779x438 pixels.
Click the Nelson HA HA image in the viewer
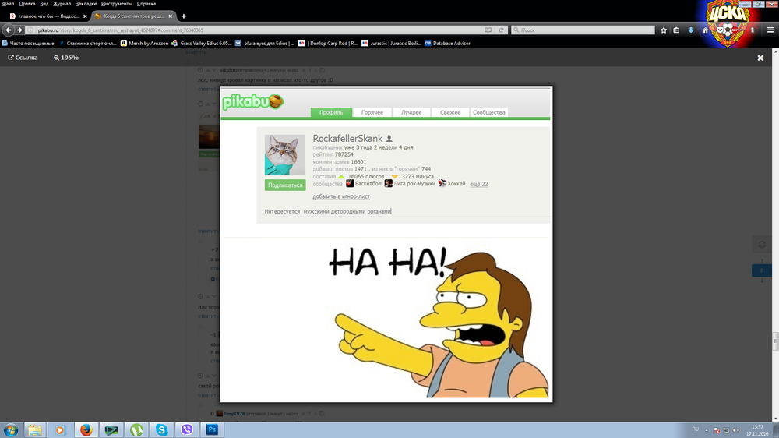(x=436, y=320)
